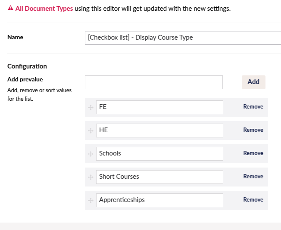Click the red warning triangle icon

[x=11, y=8]
